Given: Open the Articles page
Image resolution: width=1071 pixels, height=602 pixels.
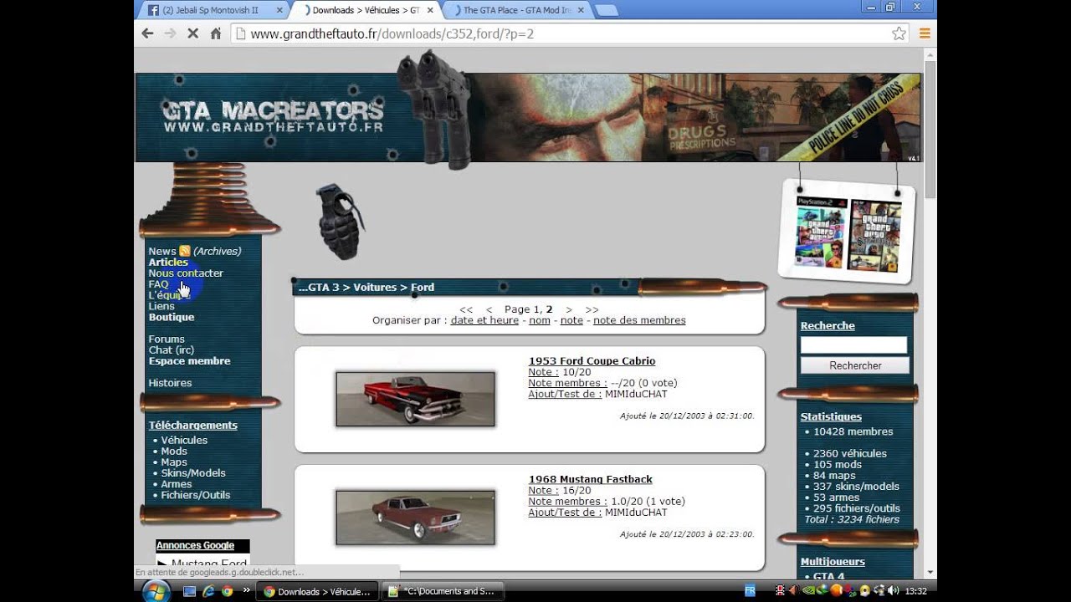Looking at the screenshot, I should coord(168,262).
